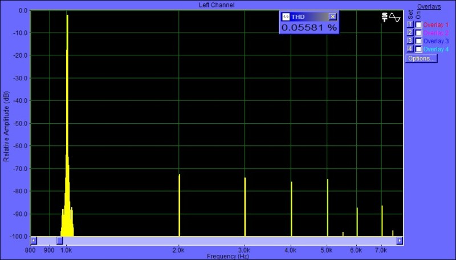Click the Left Channel title
456x260 pixels.
pos(217,5)
